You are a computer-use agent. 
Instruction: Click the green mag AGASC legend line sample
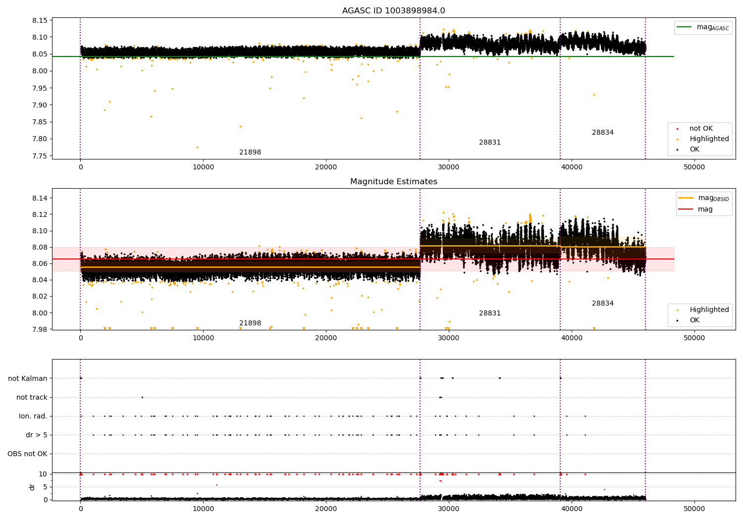(685, 27)
